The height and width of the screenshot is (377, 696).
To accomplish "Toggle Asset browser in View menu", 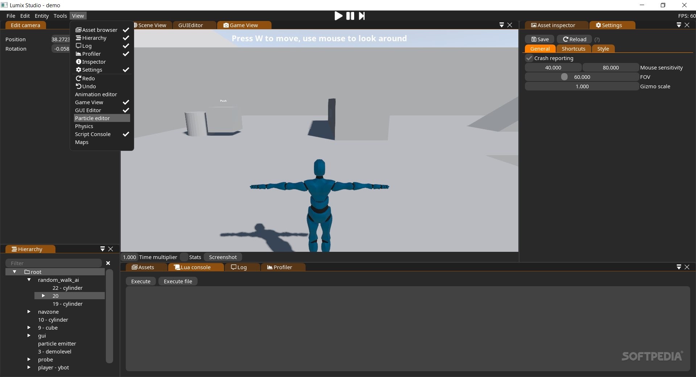I will pyautogui.click(x=102, y=30).
